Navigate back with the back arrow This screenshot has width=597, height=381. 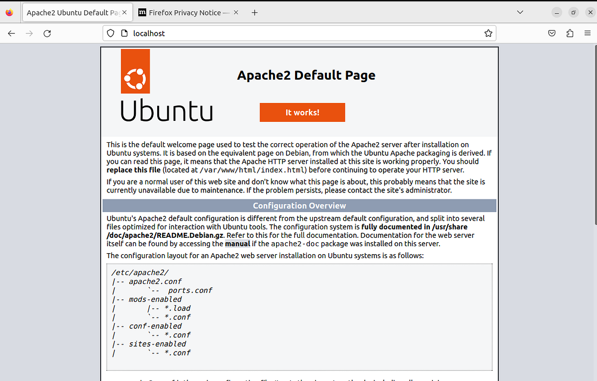pos(11,33)
